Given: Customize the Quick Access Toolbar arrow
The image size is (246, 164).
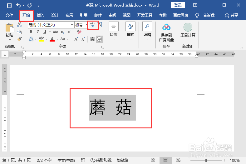Looking at the screenshot, I should [38, 6].
